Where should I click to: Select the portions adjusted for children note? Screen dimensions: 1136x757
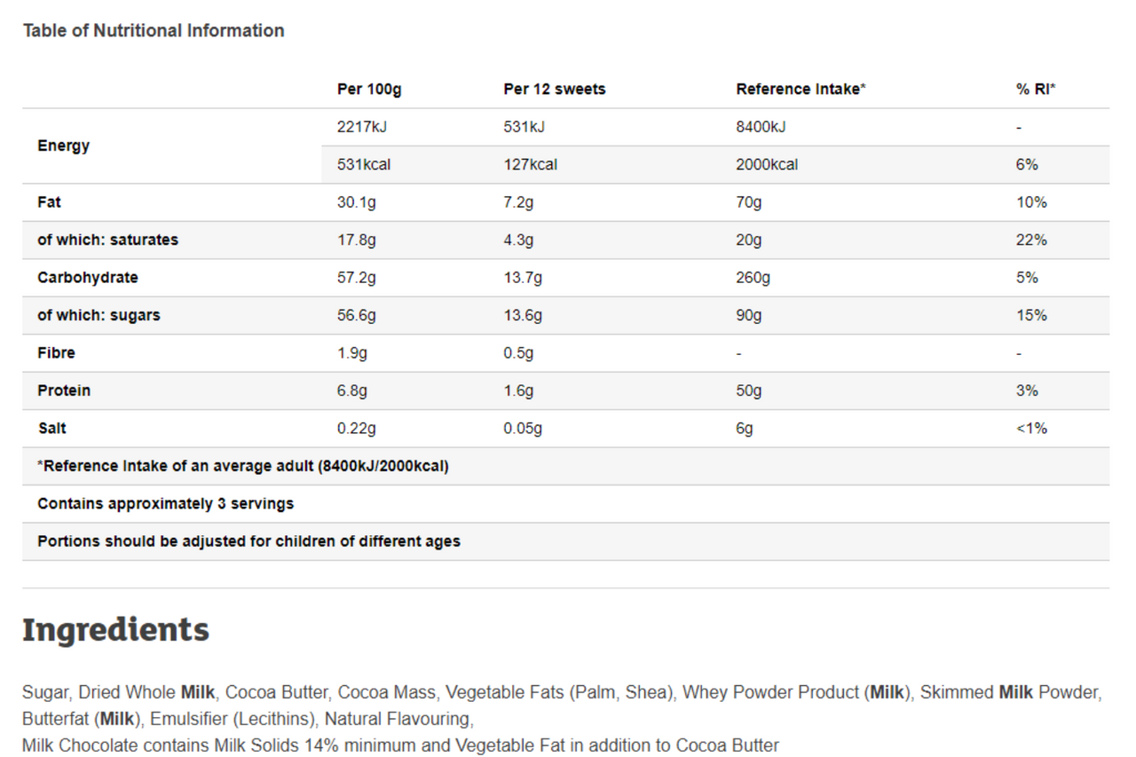(x=249, y=541)
